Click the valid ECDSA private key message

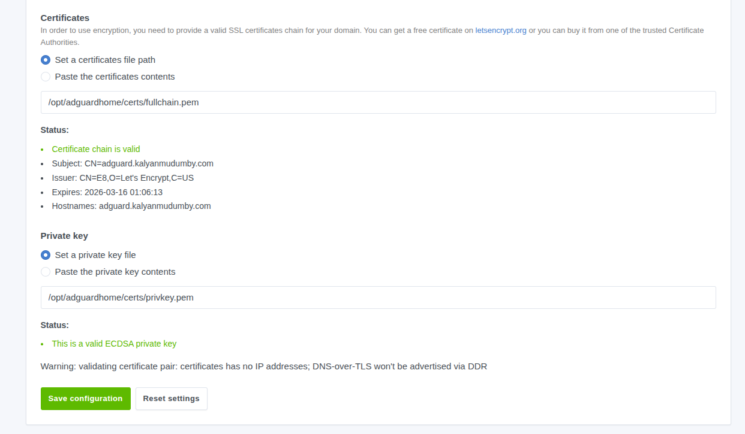click(114, 344)
